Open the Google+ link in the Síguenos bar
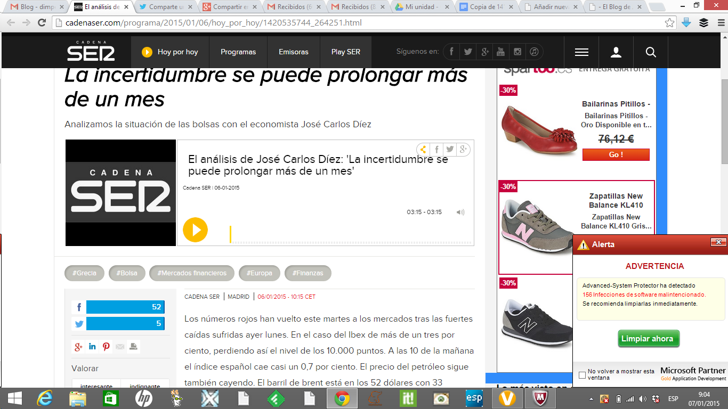This screenshot has height=409, width=728. point(484,52)
